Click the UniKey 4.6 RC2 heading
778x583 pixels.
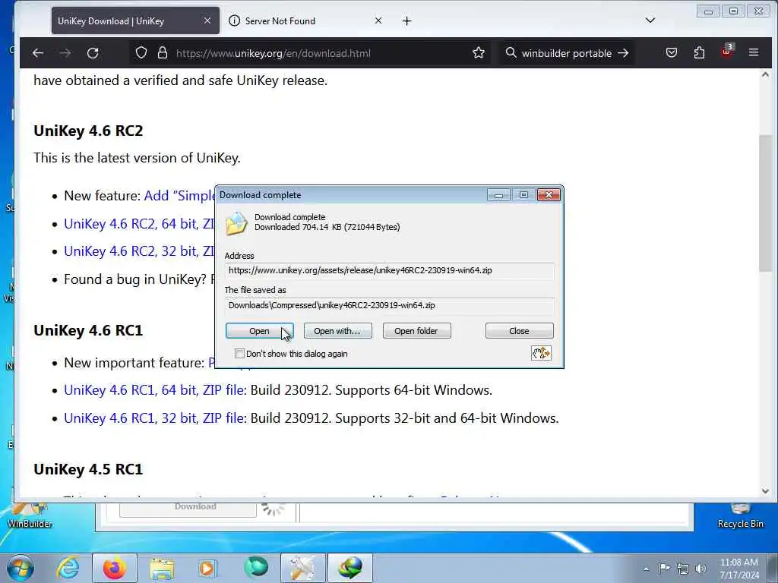click(x=88, y=131)
